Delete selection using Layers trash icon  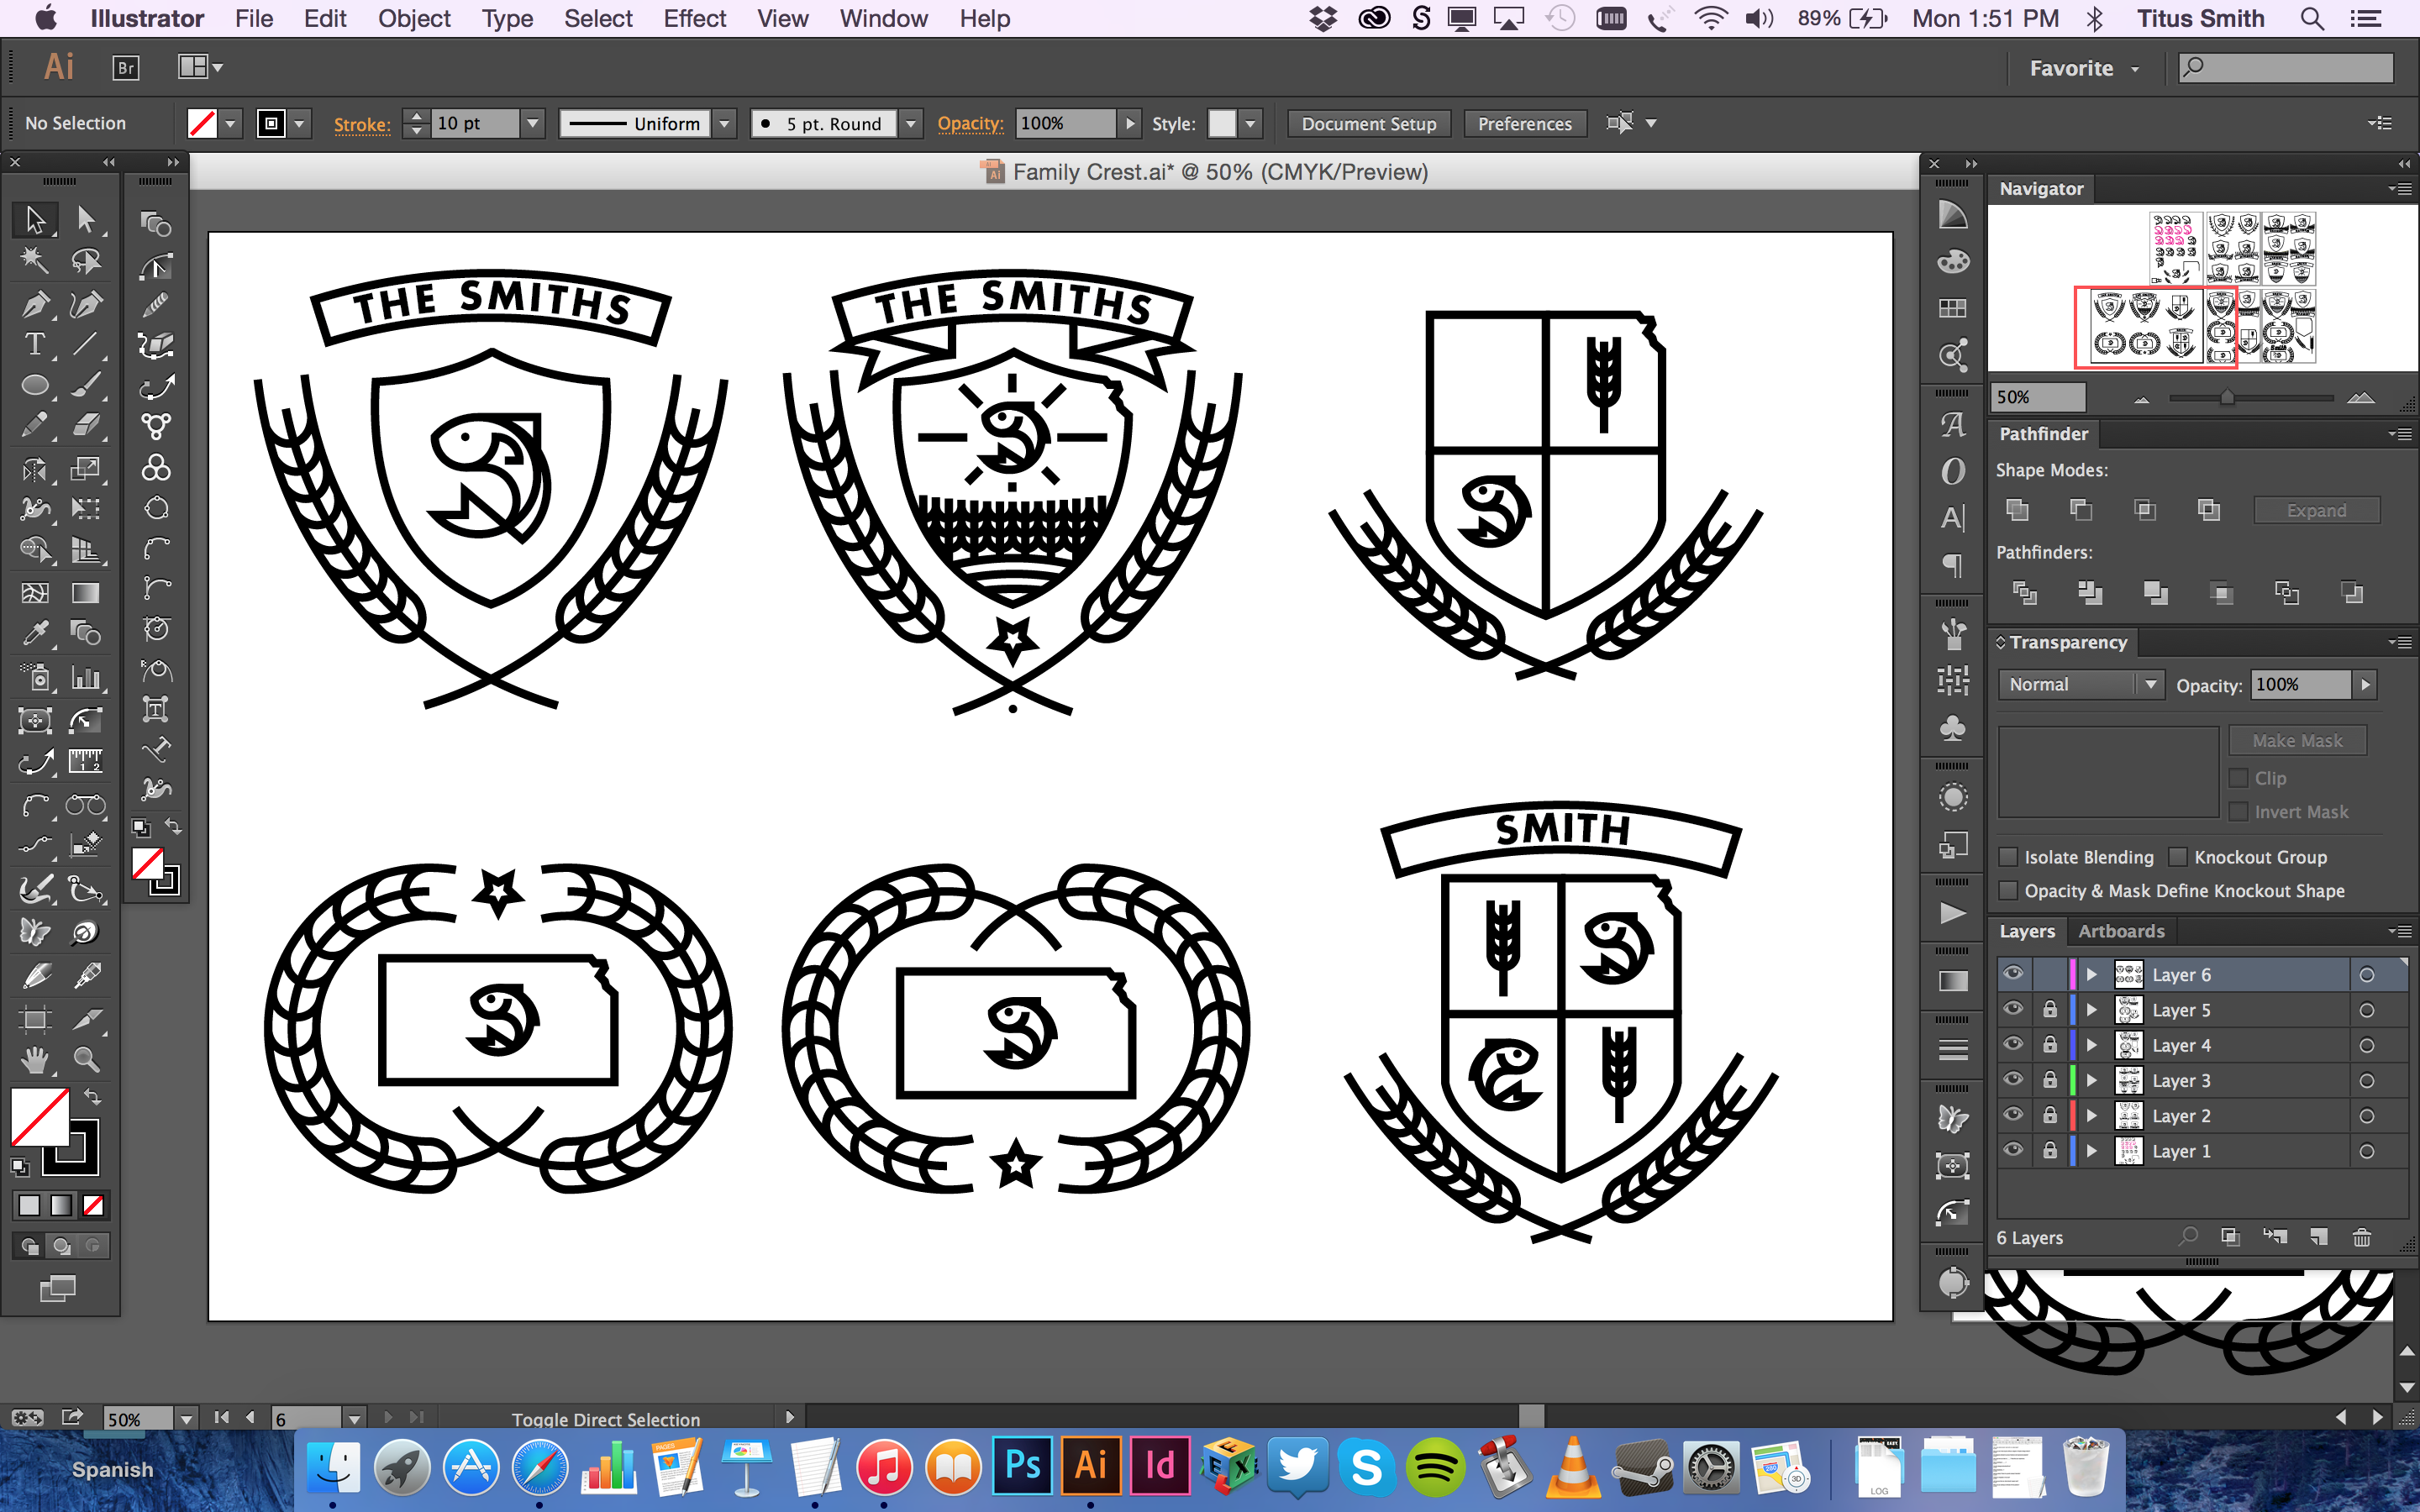(x=2361, y=1238)
